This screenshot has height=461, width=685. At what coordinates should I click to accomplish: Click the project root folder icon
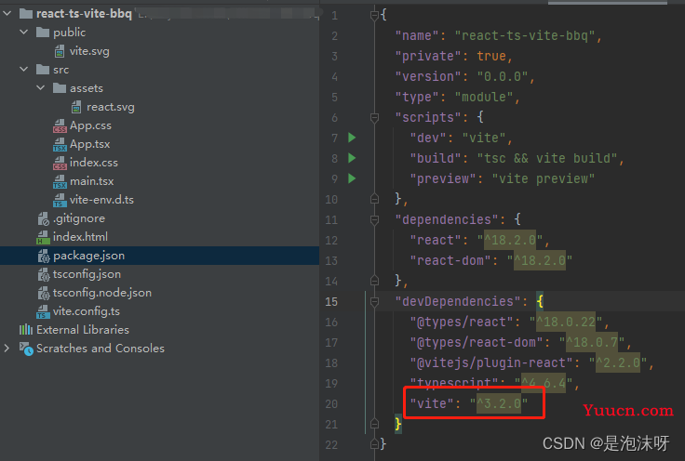coord(26,14)
